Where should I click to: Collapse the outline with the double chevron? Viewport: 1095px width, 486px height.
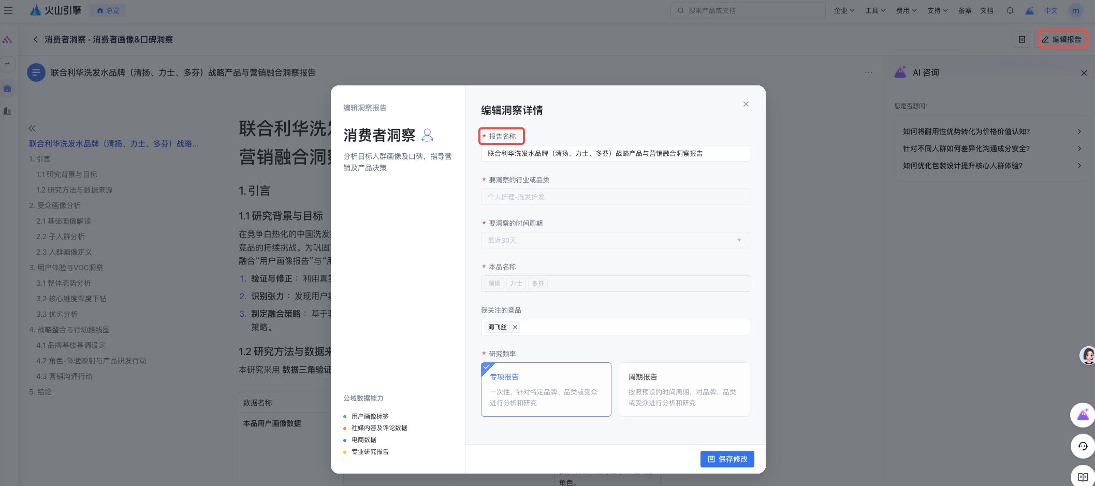click(x=32, y=128)
